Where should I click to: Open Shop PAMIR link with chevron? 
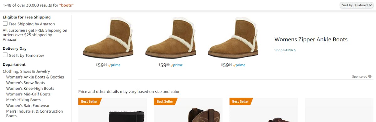point(285,50)
